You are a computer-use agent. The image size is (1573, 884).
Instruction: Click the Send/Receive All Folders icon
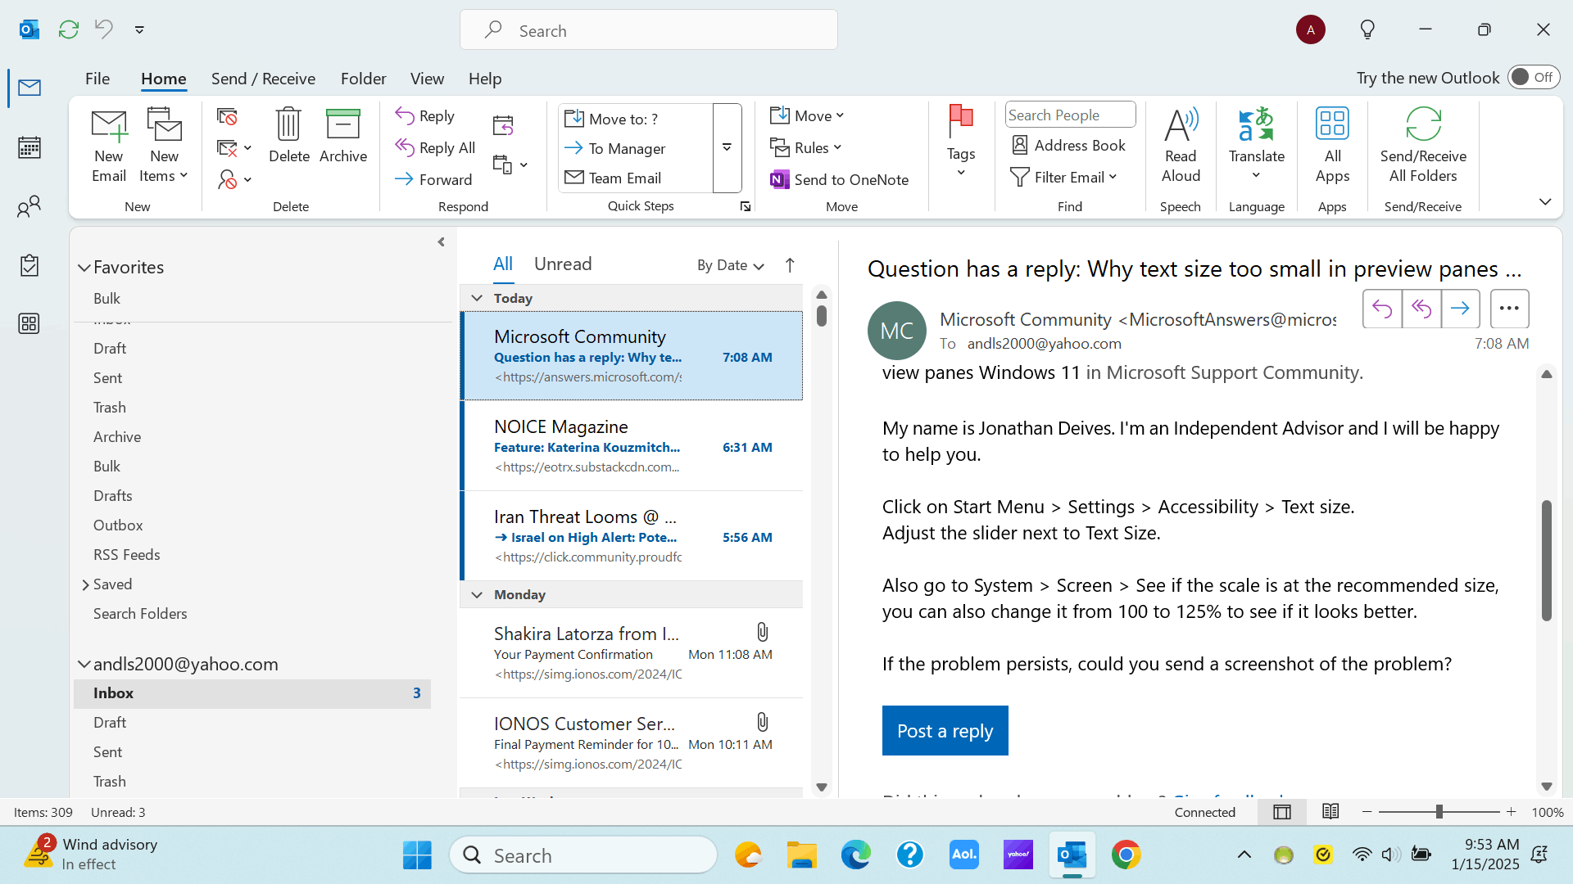point(1423,125)
